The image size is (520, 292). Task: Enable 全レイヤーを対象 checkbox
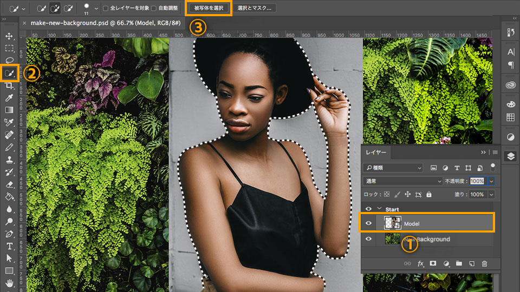(x=106, y=8)
